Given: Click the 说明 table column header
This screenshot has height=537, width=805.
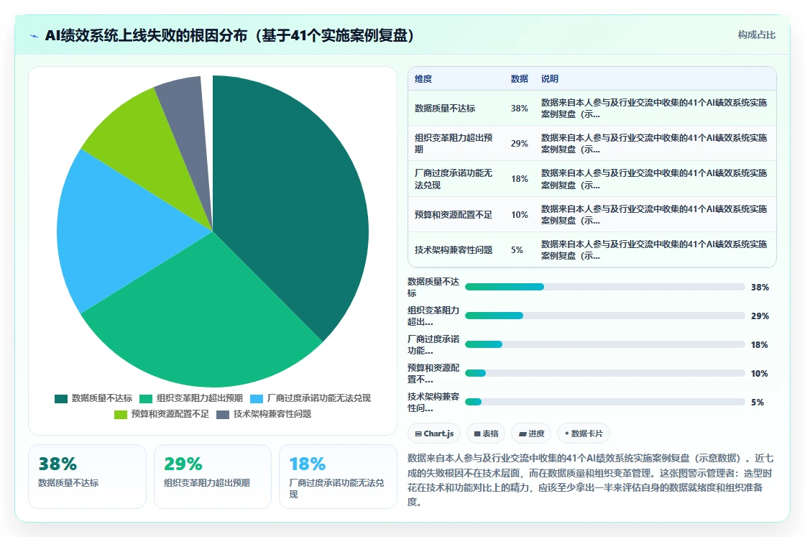Looking at the screenshot, I should (549, 78).
